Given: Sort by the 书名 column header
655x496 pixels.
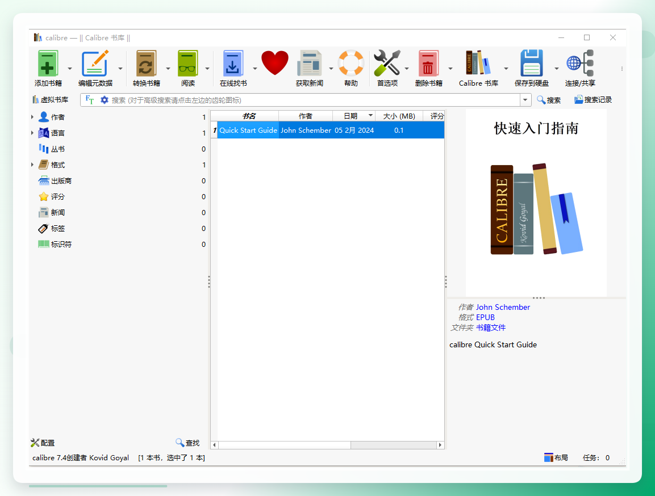Looking at the screenshot, I should click(248, 116).
